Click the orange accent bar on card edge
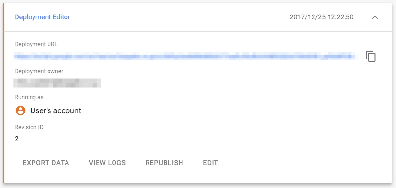 4,93
